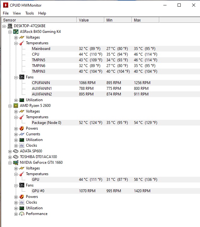Viewport: 200px width, 227px height.
Task: Expand Powers under AMD Ryzen 5 2600
Action: [16, 128]
